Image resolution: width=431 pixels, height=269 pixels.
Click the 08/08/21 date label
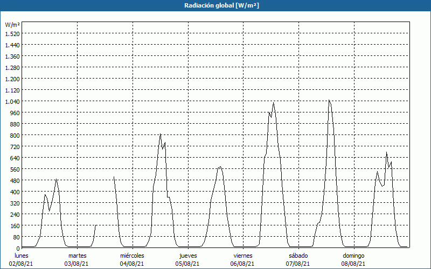pyautogui.click(x=353, y=264)
